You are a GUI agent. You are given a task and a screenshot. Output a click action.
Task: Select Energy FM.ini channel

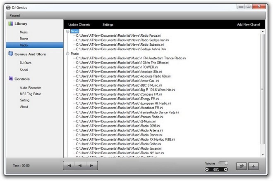click(117, 99)
